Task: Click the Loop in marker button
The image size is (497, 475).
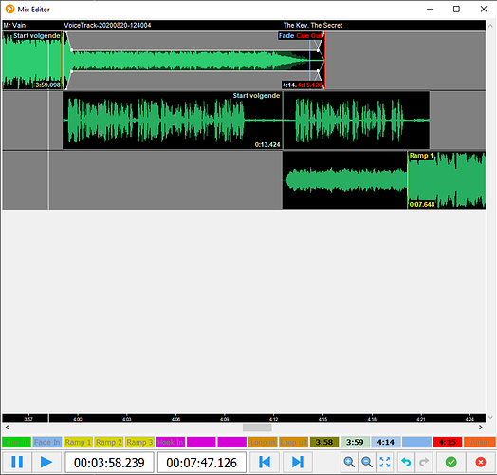Action: (x=263, y=442)
